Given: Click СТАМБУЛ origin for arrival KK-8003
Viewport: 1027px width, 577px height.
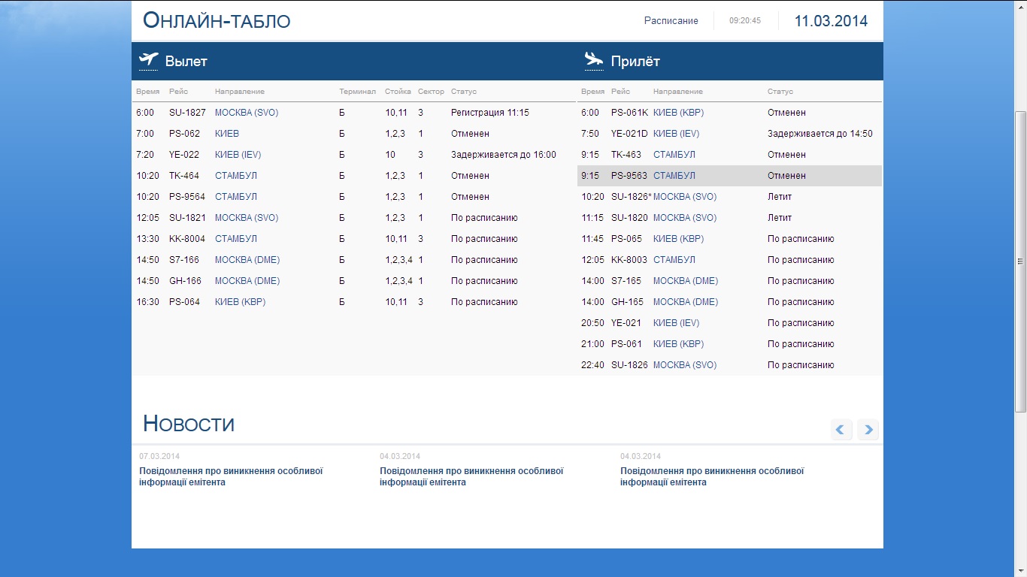Looking at the screenshot, I should point(674,260).
